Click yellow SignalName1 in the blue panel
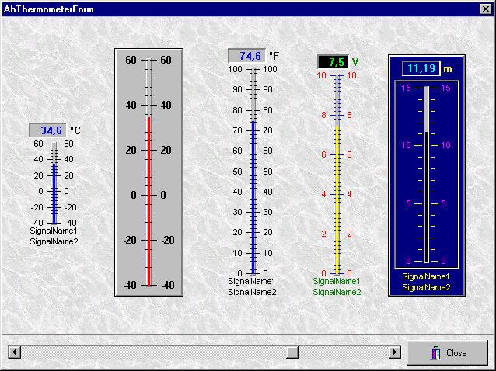The width and height of the screenshot is (496, 371). pos(426,276)
